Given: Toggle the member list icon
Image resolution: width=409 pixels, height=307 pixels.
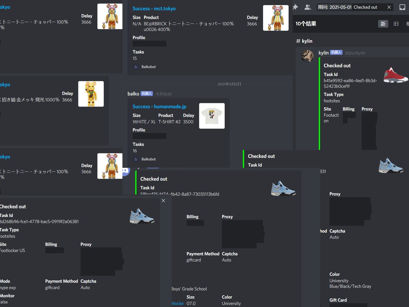Looking at the screenshot, I should [x=307, y=7].
